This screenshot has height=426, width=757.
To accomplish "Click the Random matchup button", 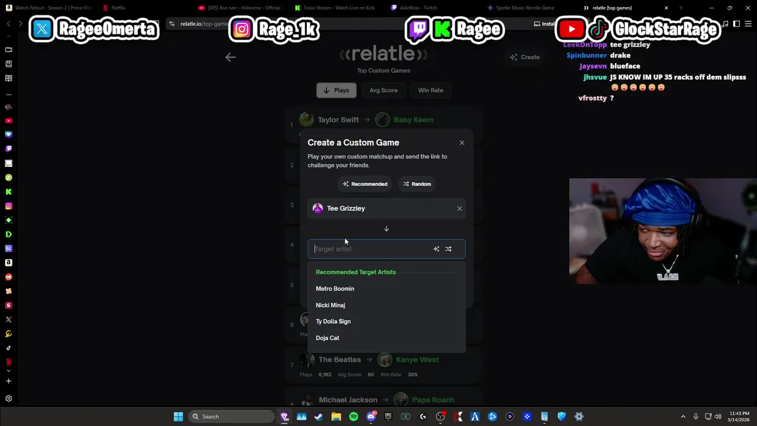I will click(417, 184).
